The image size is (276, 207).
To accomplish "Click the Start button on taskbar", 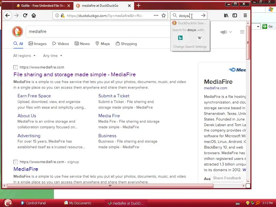I will pos(8,203).
